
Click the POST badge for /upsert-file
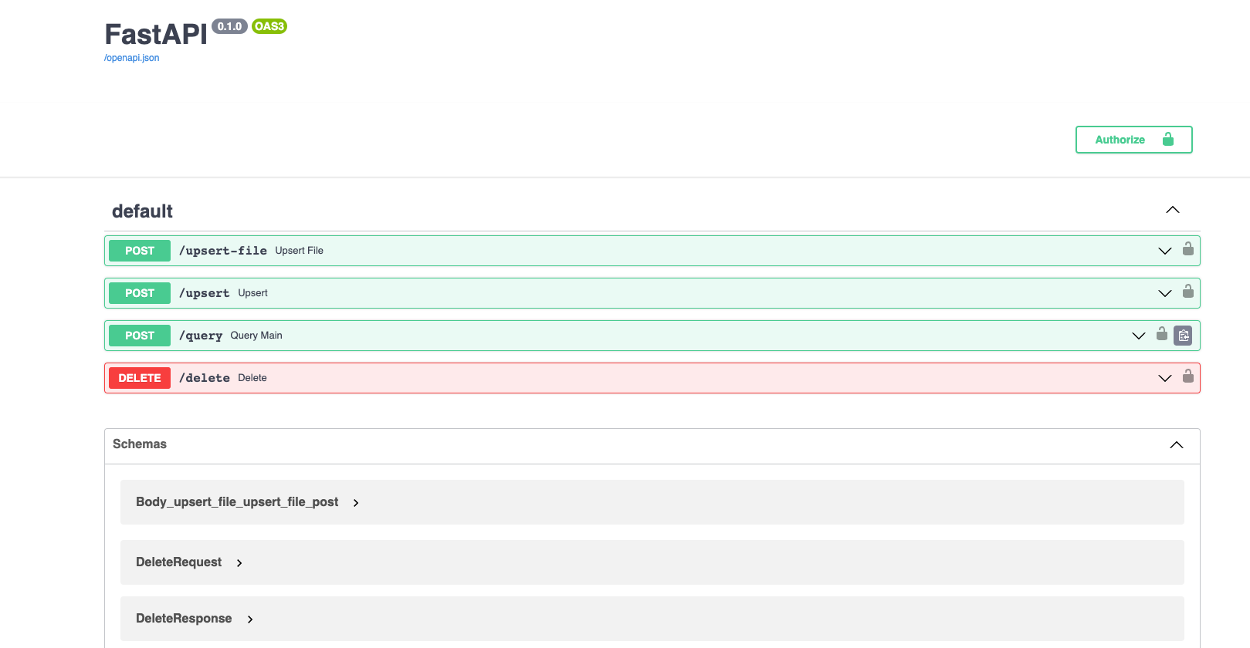click(x=140, y=251)
